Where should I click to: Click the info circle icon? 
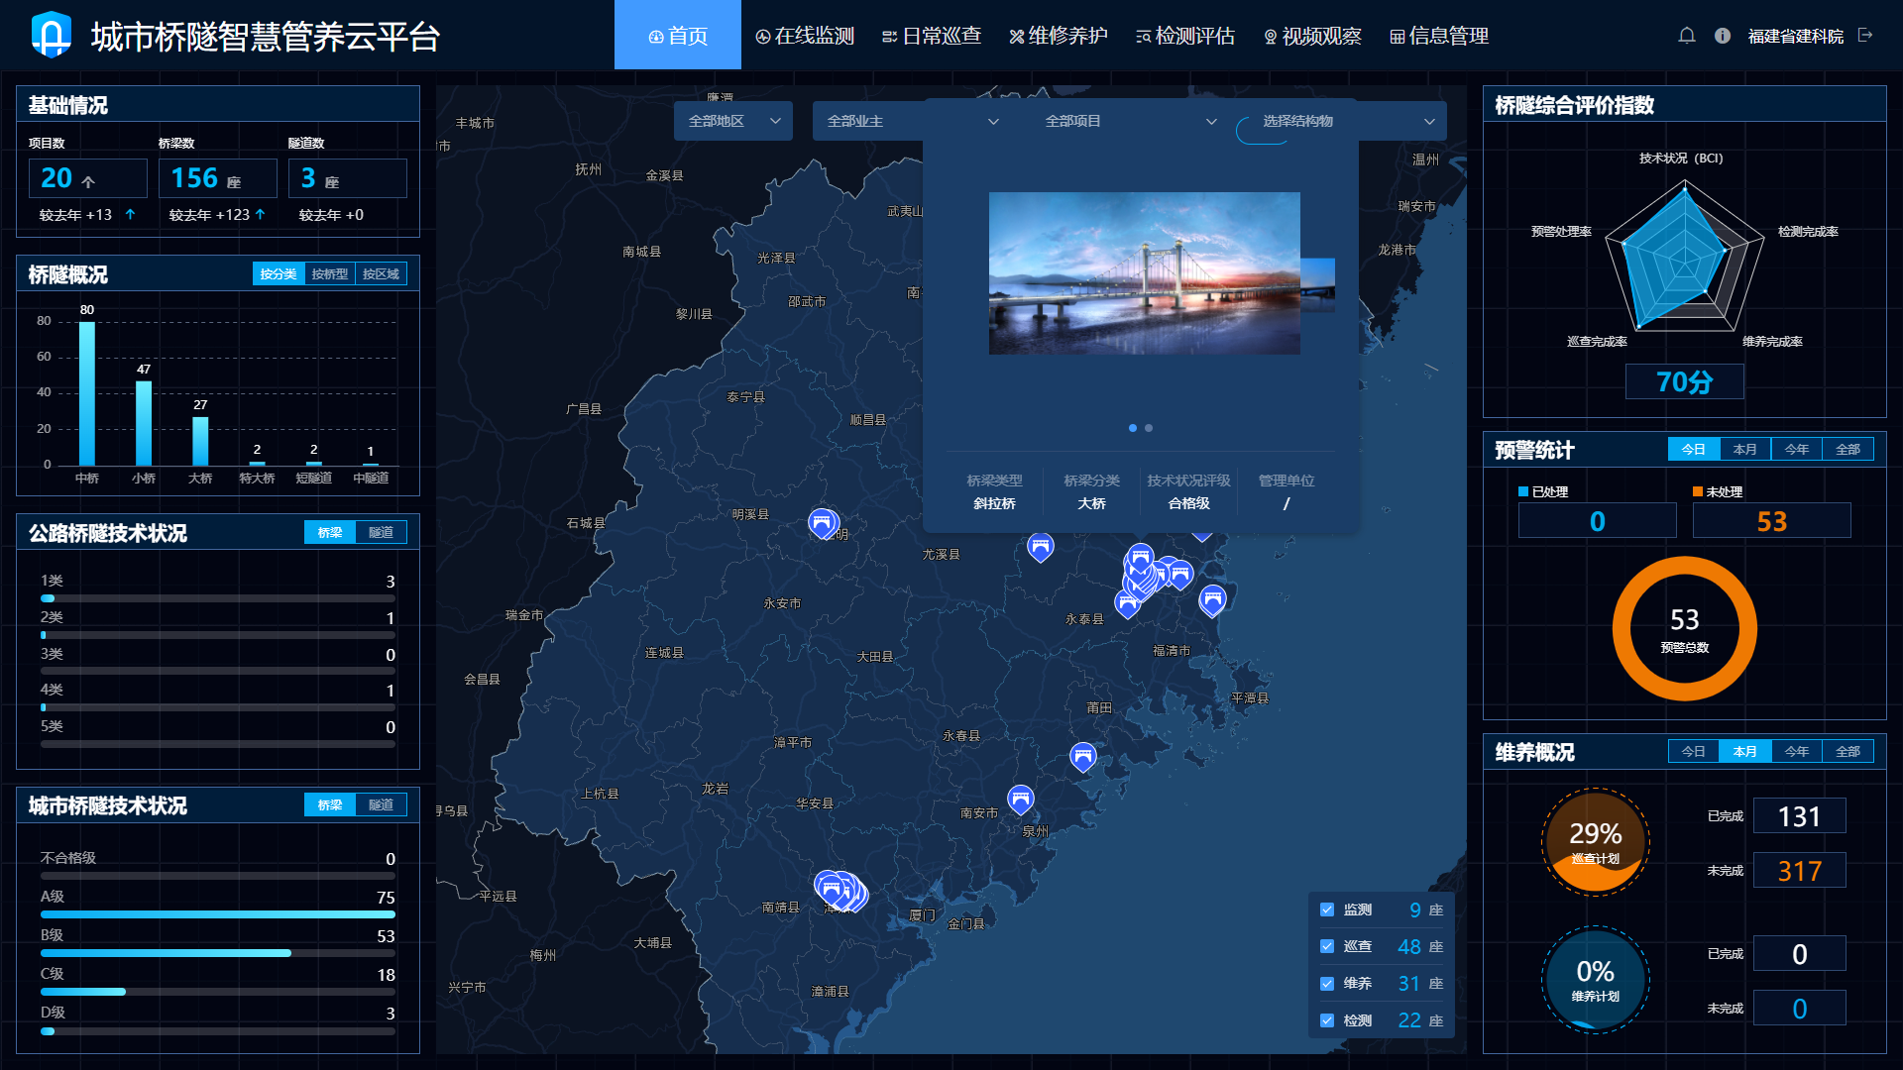click(x=1723, y=36)
